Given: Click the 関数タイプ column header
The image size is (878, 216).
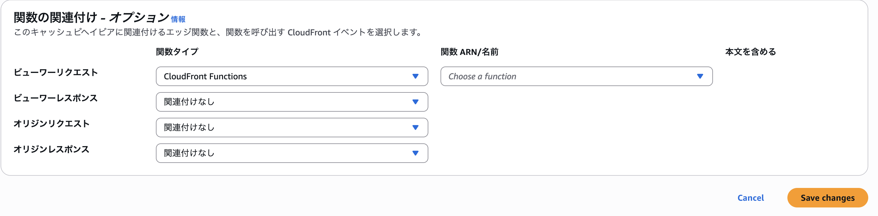Looking at the screenshot, I should coord(177,52).
